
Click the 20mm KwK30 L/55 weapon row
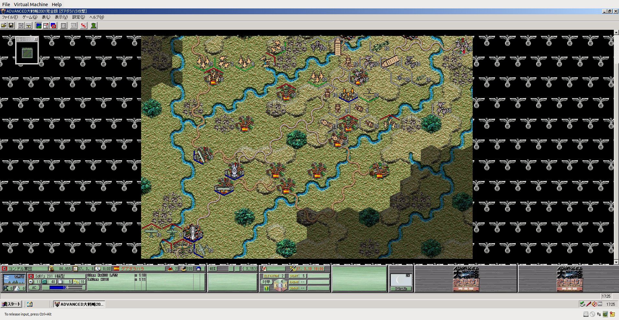[117, 275]
